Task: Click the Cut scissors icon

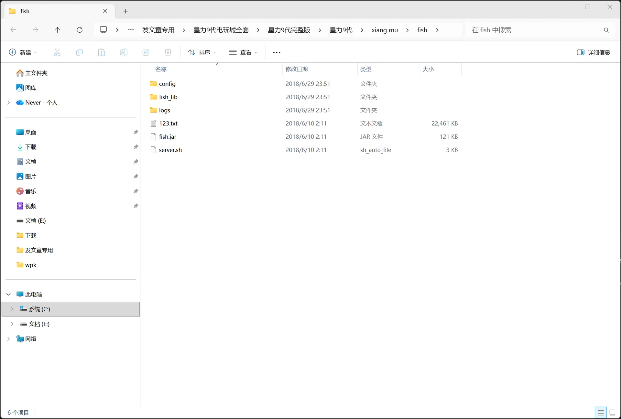Action: [x=57, y=52]
